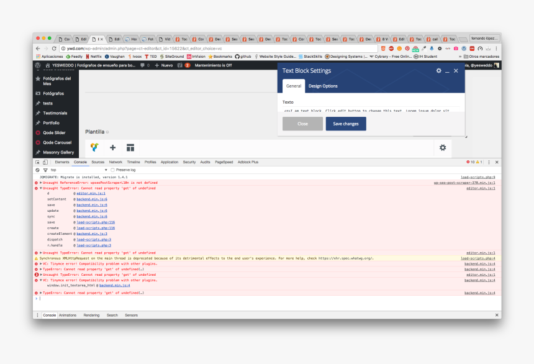This screenshot has height=364, width=534.
Task: Toggle the device toolbar icon in DevTools
Action: 45,162
